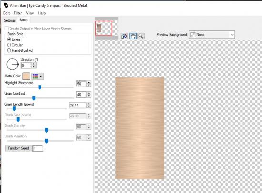Screen dimensions: 262x193
Task: Select the Hand-Brushed brush style
Action: pyautogui.click(x=9, y=50)
